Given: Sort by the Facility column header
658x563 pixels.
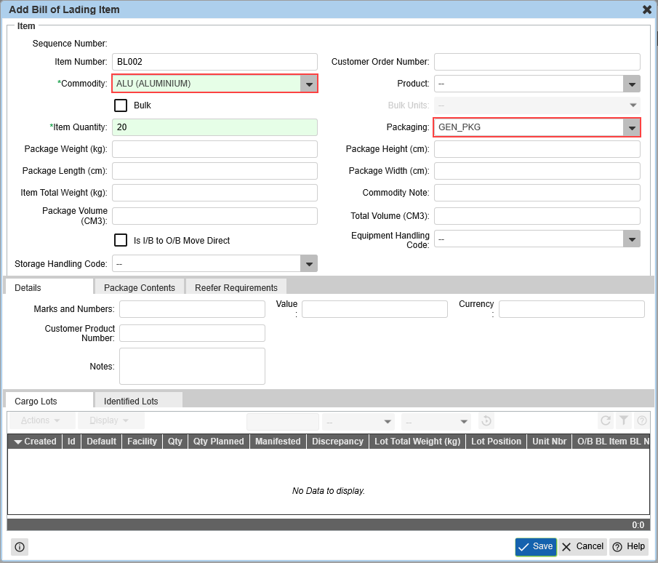Looking at the screenshot, I should (143, 442).
